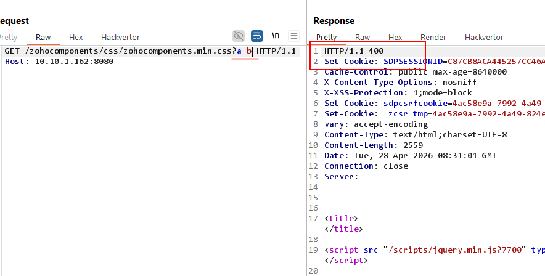Click the HTTP/1.1 version in request line
Screen dimensions: 545x276
point(276,51)
